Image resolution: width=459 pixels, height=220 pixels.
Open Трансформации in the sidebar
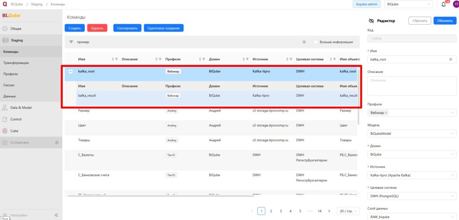click(31, 63)
